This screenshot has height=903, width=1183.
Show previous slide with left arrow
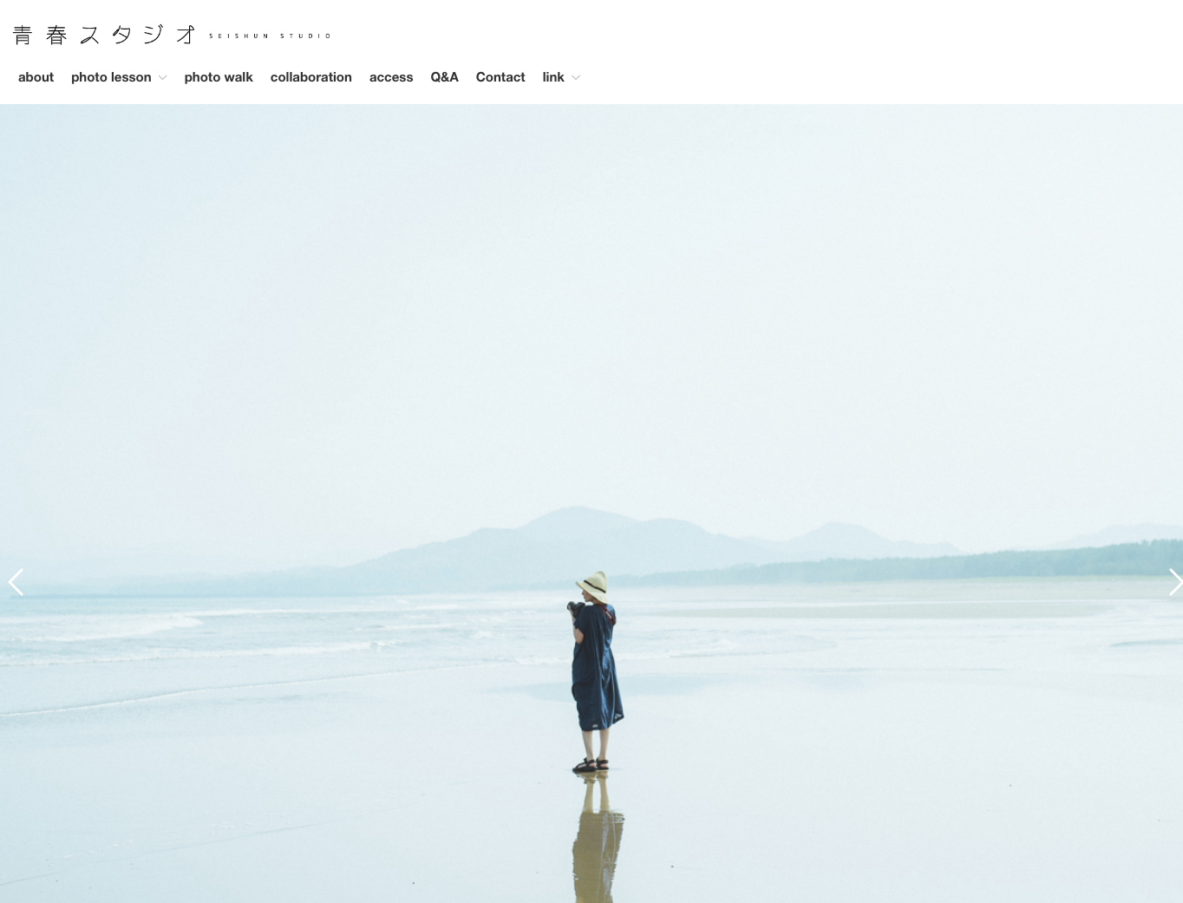point(16,582)
